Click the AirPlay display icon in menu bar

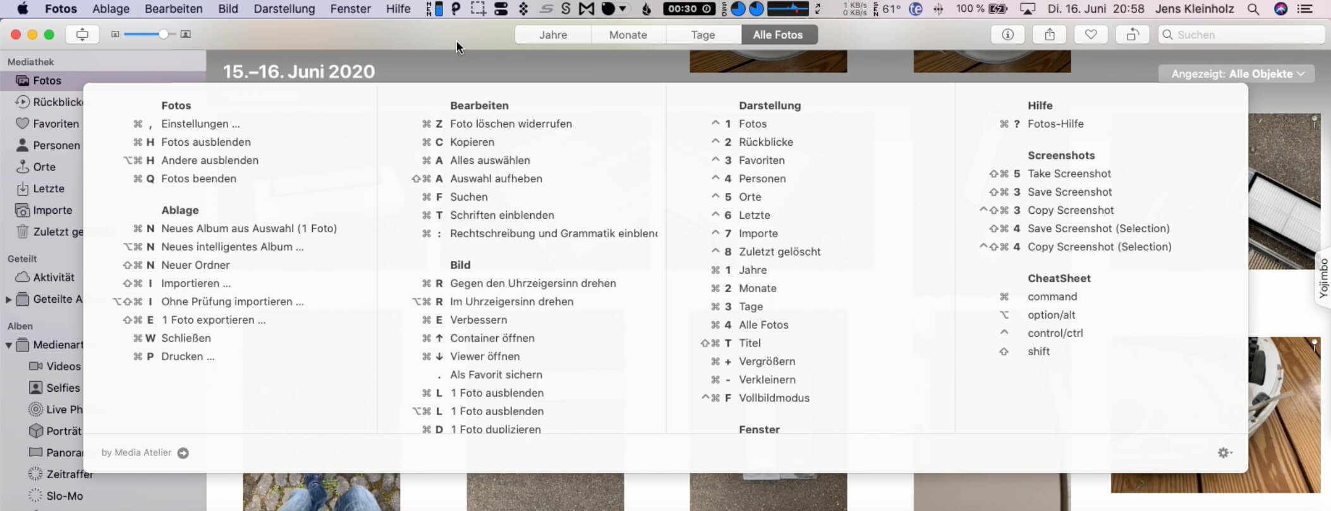click(1028, 9)
